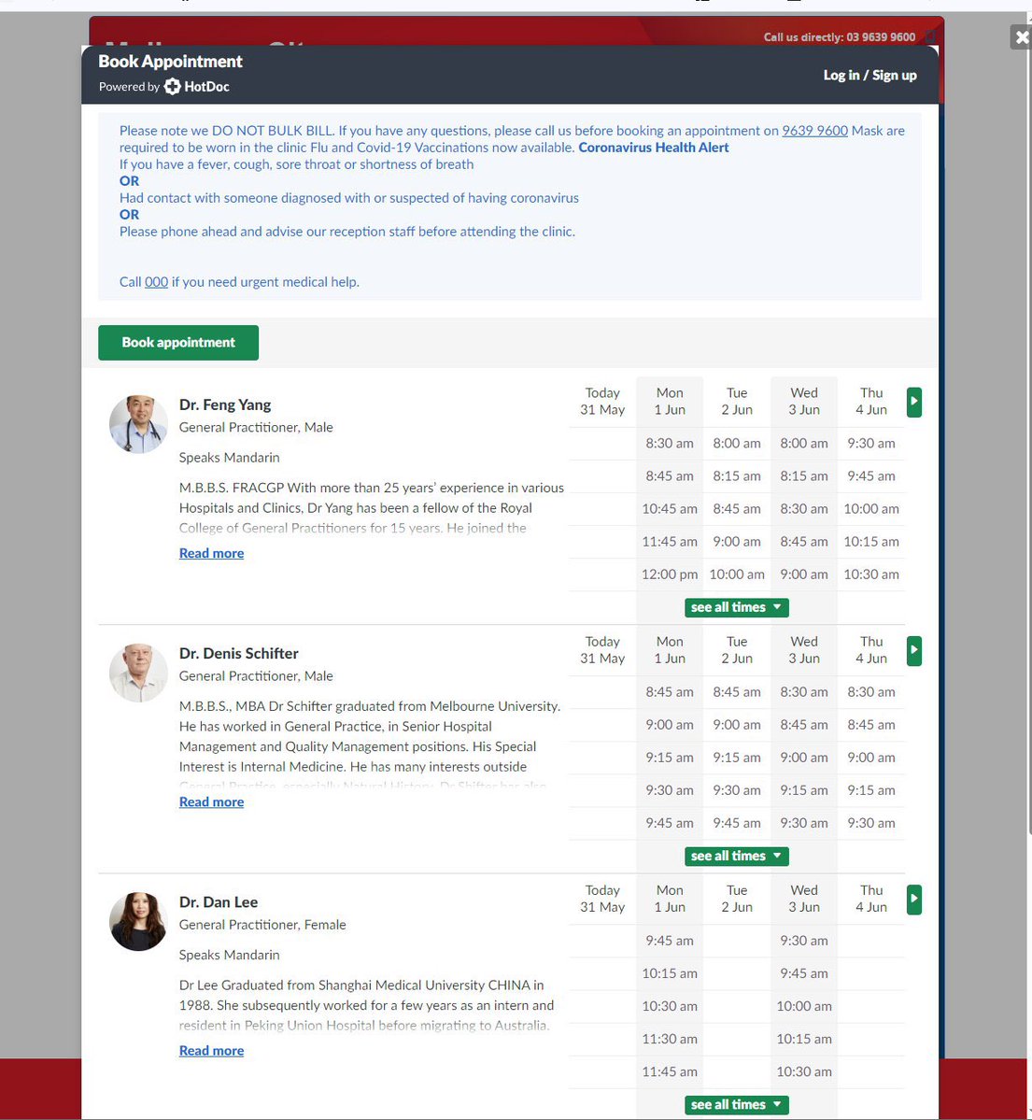This screenshot has height=1120, width=1032.
Task: Book Dr. Feng Yang Wednesday 8:15 am
Action: (804, 476)
